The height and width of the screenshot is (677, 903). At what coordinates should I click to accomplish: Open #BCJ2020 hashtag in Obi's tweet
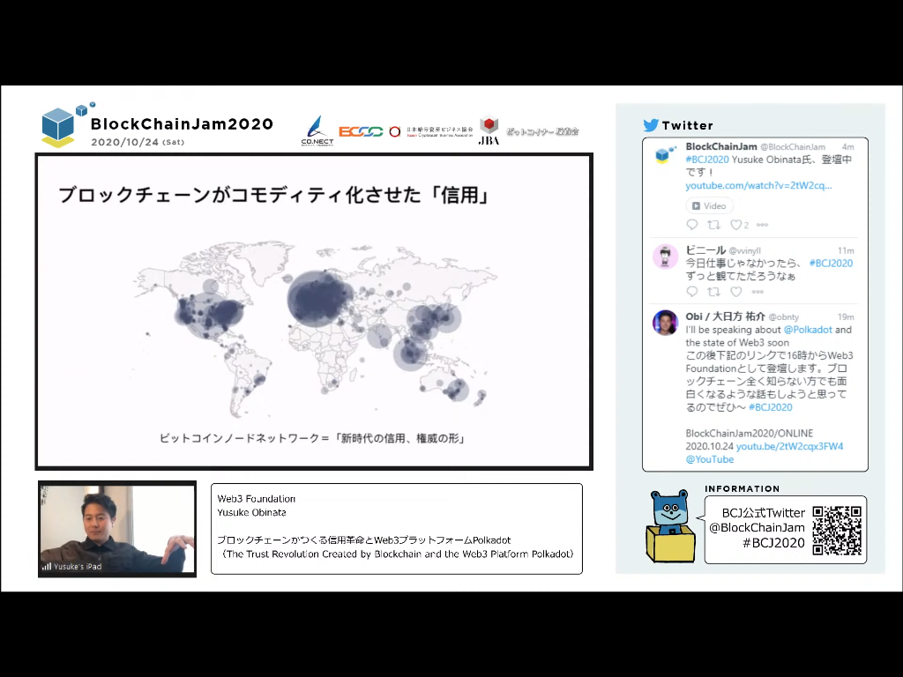pyautogui.click(x=771, y=407)
